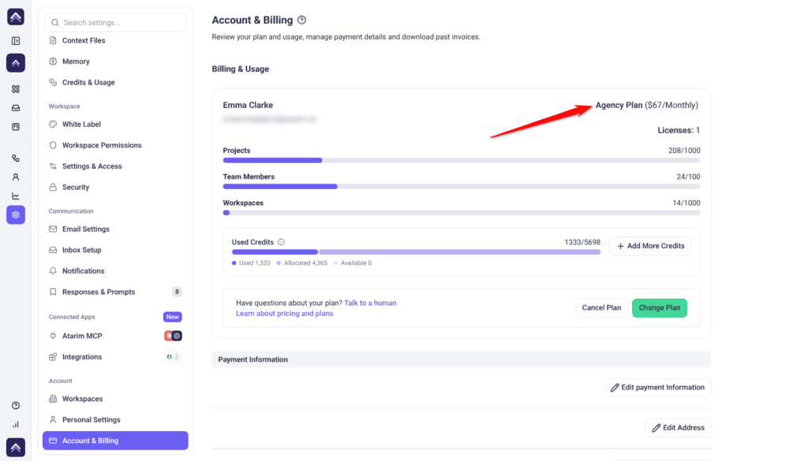Open the dashboard grid icon in left rail
Viewport: 808px width, 461px height.
tap(16, 89)
